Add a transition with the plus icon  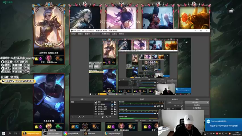pos(175,105)
